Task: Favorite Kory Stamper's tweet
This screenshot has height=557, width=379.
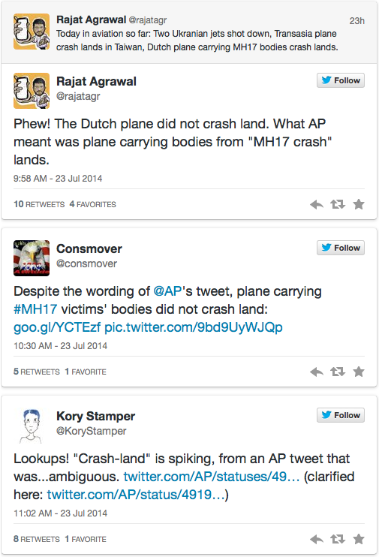Action: (x=359, y=539)
